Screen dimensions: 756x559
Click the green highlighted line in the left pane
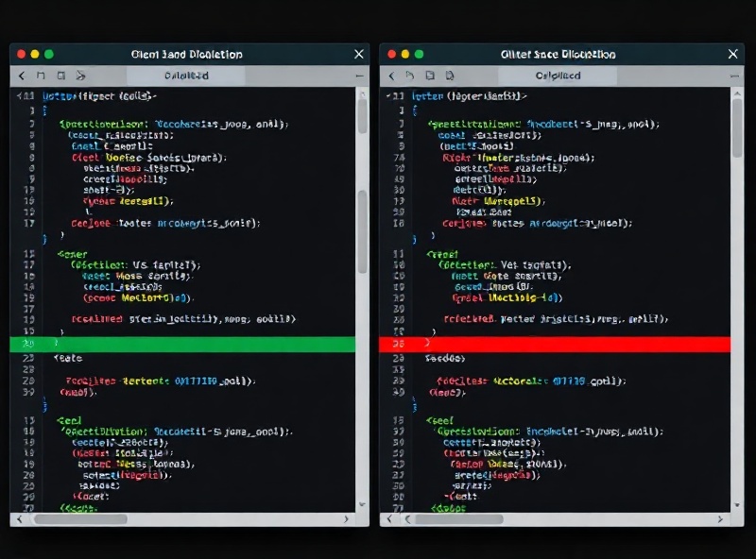coord(182,344)
